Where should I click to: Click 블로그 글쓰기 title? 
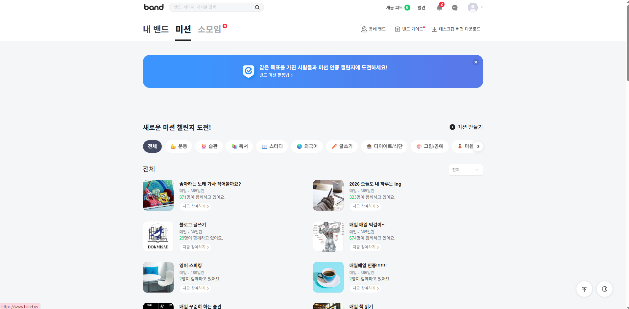click(x=193, y=225)
